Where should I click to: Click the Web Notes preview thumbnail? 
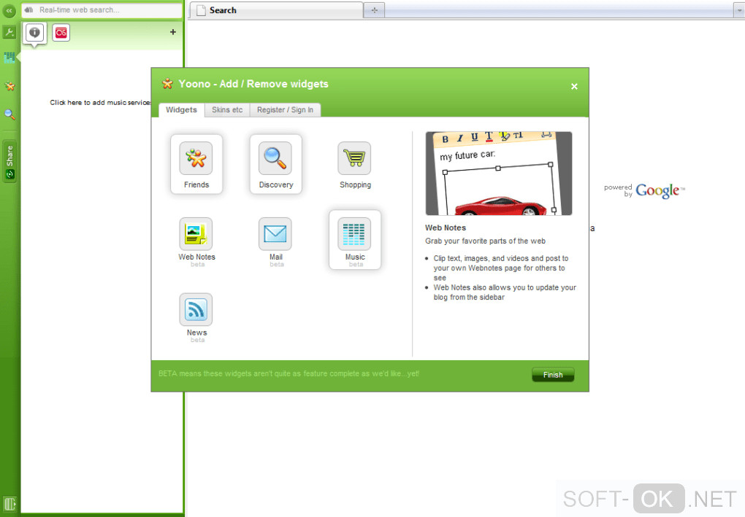tap(499, 174)
